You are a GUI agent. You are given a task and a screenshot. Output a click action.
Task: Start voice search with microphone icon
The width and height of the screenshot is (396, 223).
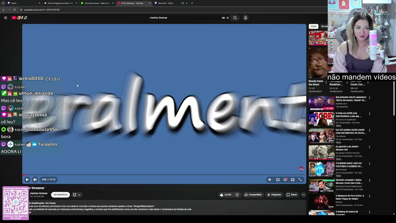[x=246, y=18]
